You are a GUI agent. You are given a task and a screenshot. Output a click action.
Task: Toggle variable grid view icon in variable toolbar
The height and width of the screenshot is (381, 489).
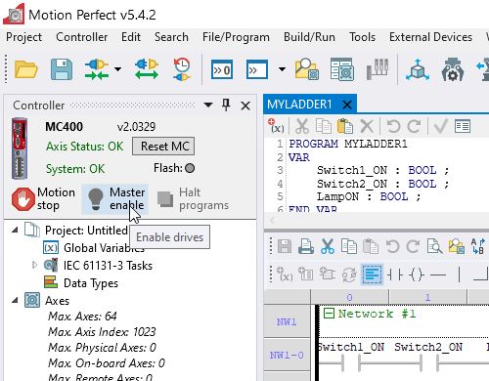(x=463, y=126)
